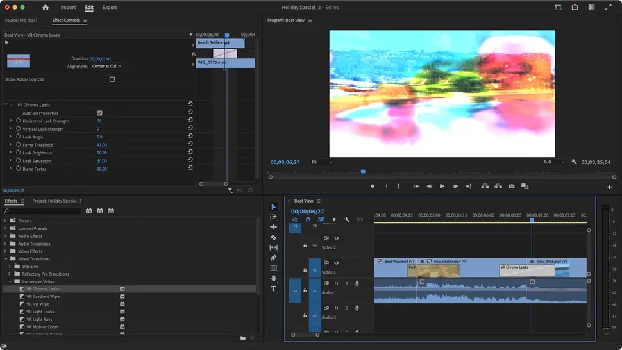The width and height of the screenshot is (622, 350).
Task: Uncheck Auto VR Properties checkbox
Action: point(99,113)
